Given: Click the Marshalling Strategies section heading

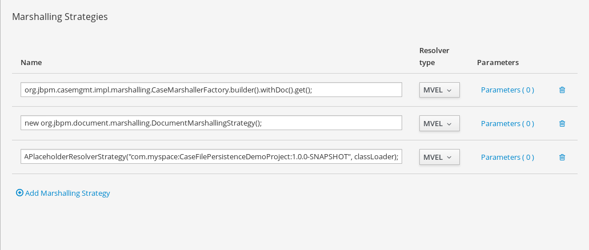Looking at the screenshot, I should coord(60,17).
